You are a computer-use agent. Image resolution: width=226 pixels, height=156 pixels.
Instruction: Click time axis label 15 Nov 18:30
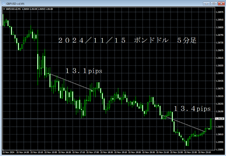tap(107, 152)
